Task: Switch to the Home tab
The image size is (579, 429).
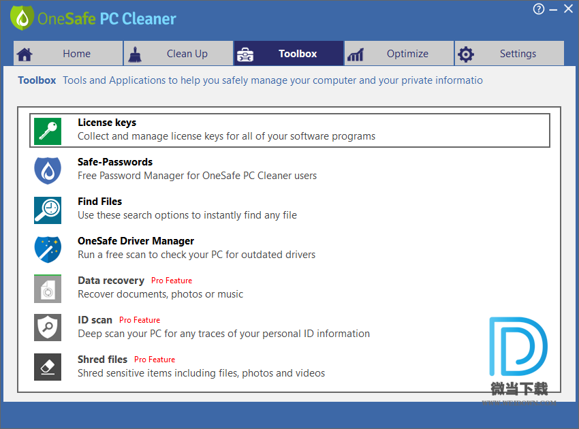Action: 68,54
